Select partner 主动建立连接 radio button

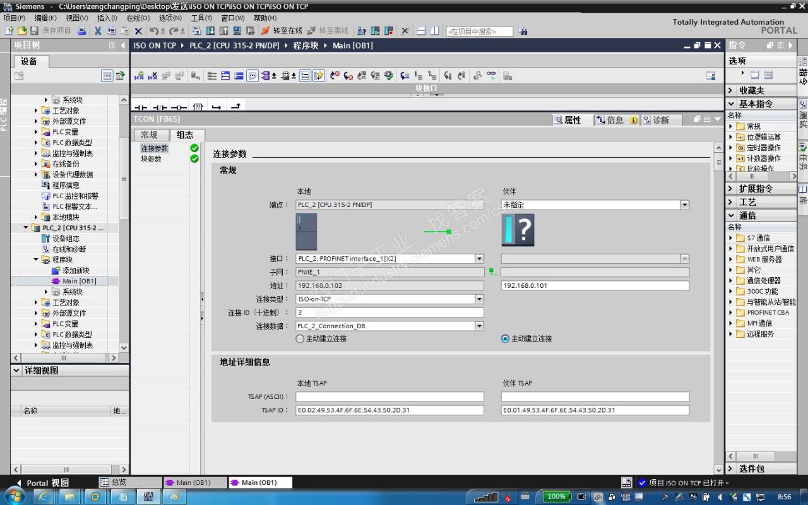point(505,338)
